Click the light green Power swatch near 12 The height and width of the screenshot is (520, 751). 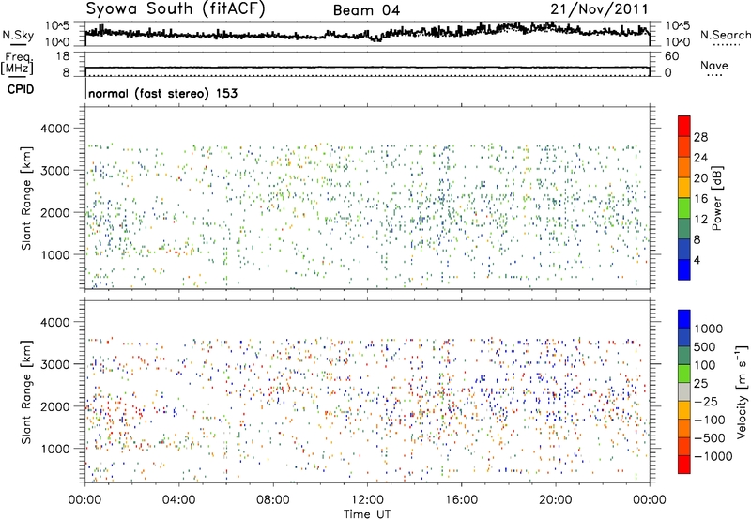(x=684, y=207)
